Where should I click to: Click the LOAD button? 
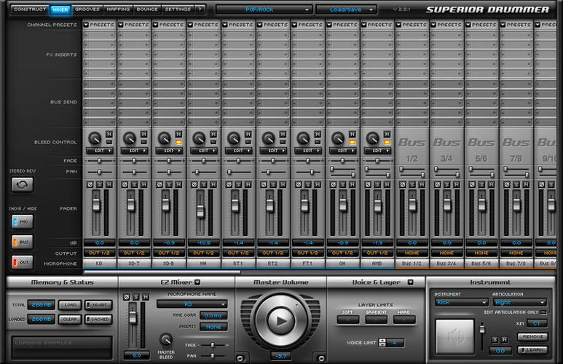(71, 305)
